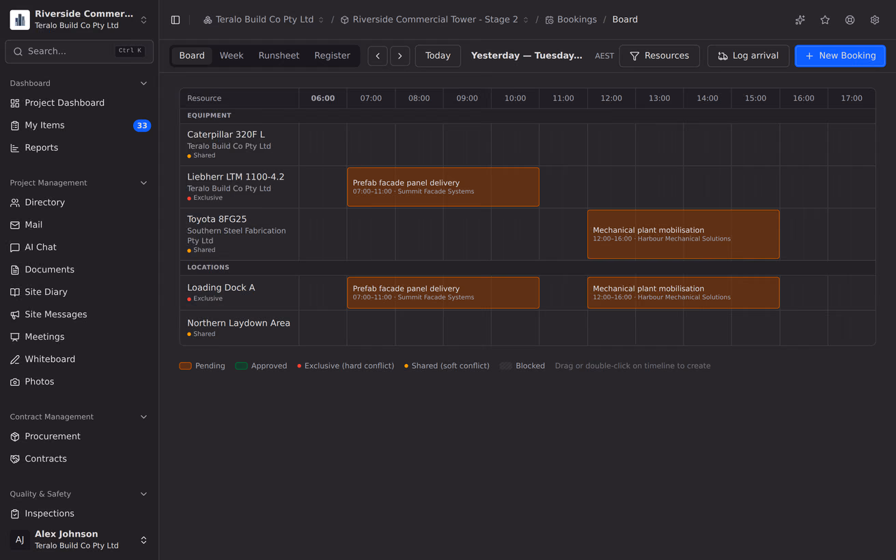Switch to the Week tab
The image size is (896, 560).
coord(232,56)
